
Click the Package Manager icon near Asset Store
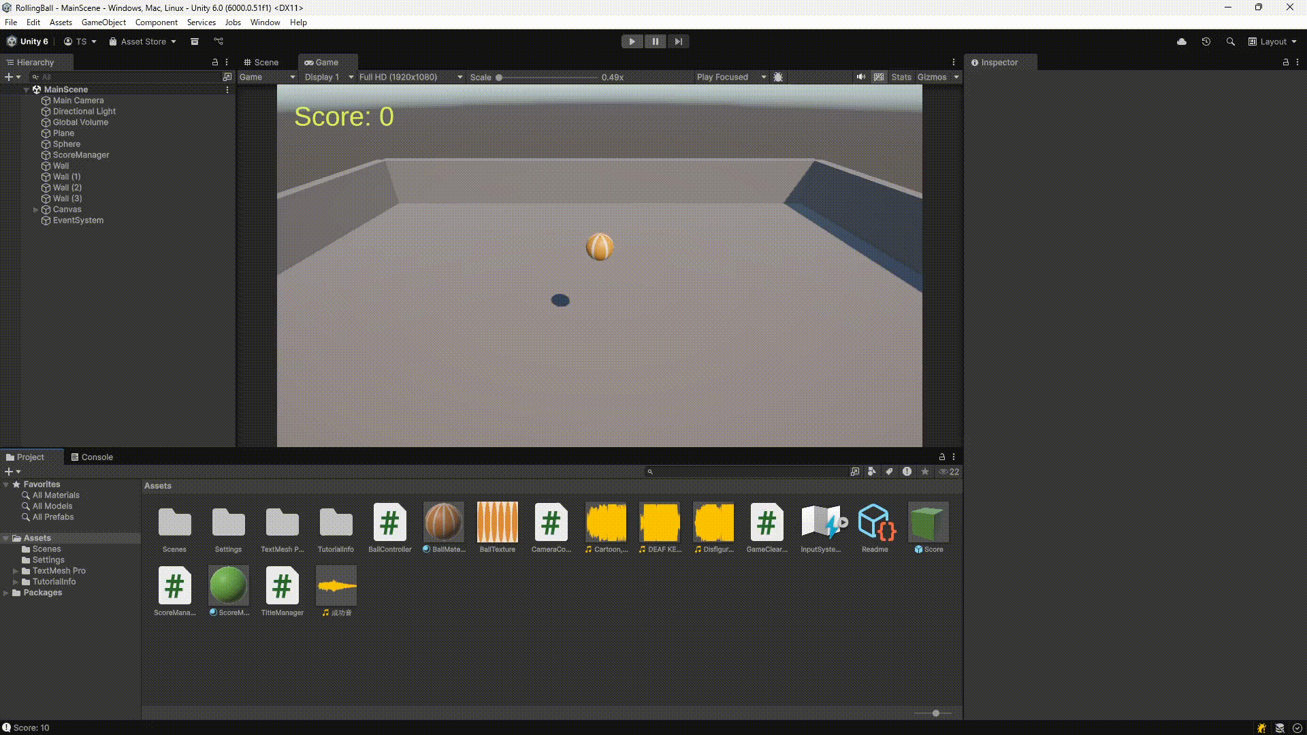point(194,42)
